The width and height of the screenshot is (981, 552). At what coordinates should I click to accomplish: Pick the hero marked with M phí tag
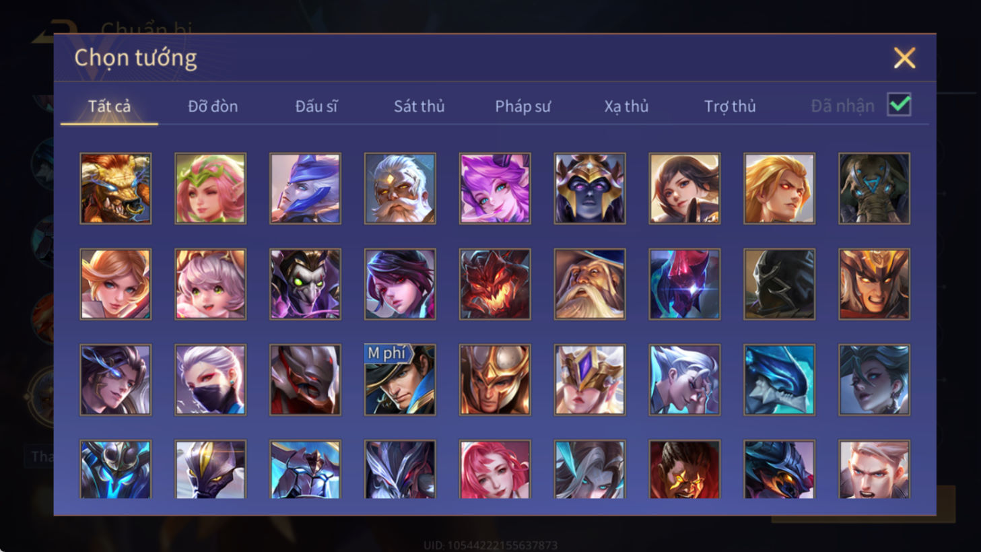(400, 380)
